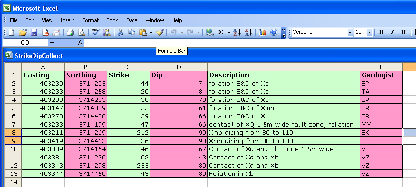Paste from clipboard icon

(143, 32)
